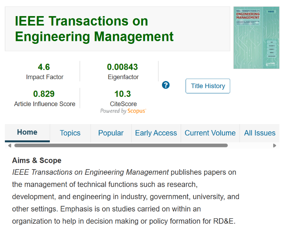
Task: Click the Aims & Scope heading
Action: click(37, 160)
